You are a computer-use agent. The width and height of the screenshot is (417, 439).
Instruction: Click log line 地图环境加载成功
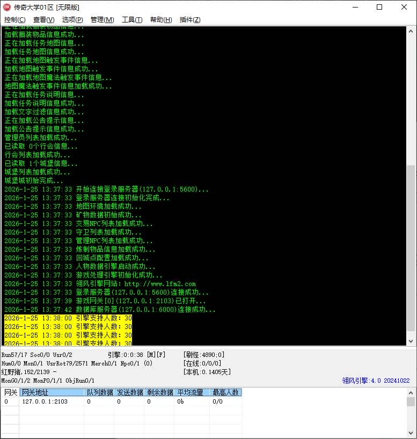click(x=73, y=206)
